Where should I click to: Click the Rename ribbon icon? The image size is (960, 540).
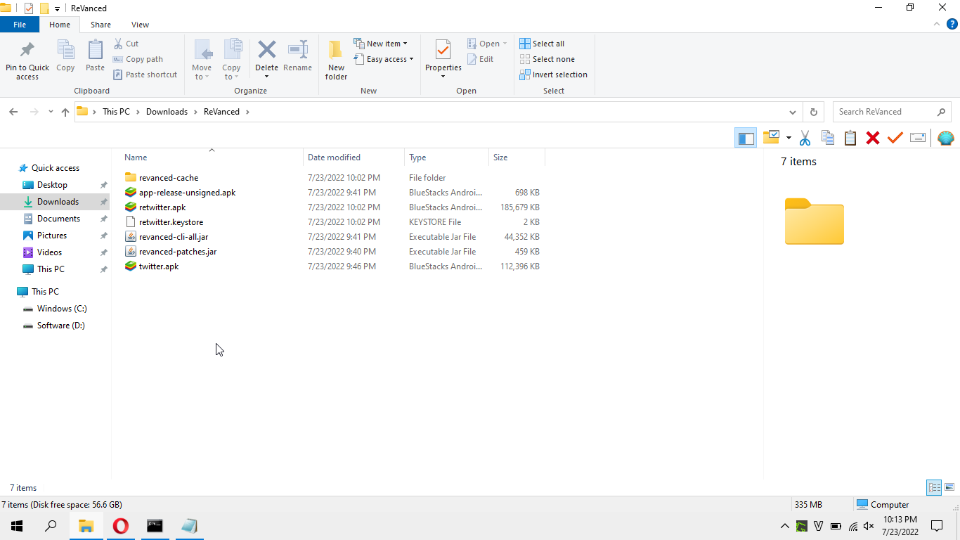coord(298,50)
